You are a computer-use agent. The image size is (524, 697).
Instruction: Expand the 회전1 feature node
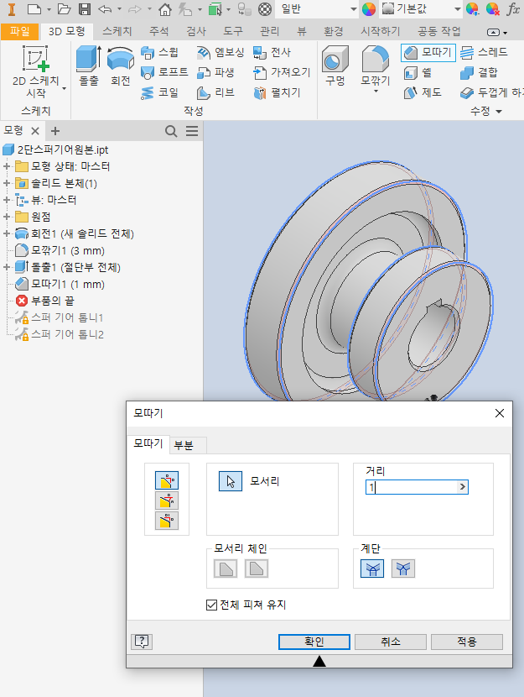click(6, 233)
